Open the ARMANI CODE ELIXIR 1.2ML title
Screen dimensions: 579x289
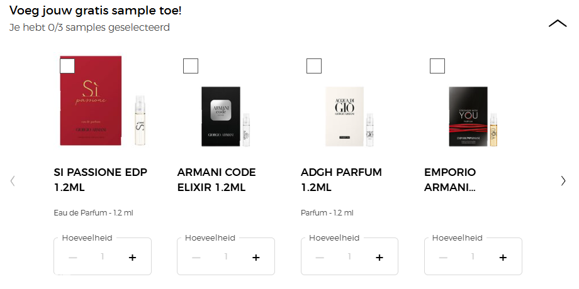(x=216, y=180)
